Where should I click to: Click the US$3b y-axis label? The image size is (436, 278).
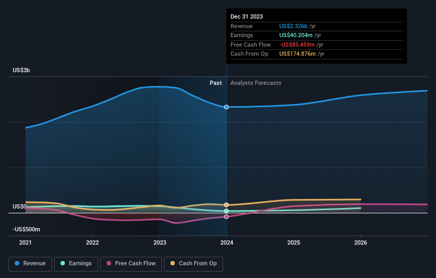click(21, 70)
